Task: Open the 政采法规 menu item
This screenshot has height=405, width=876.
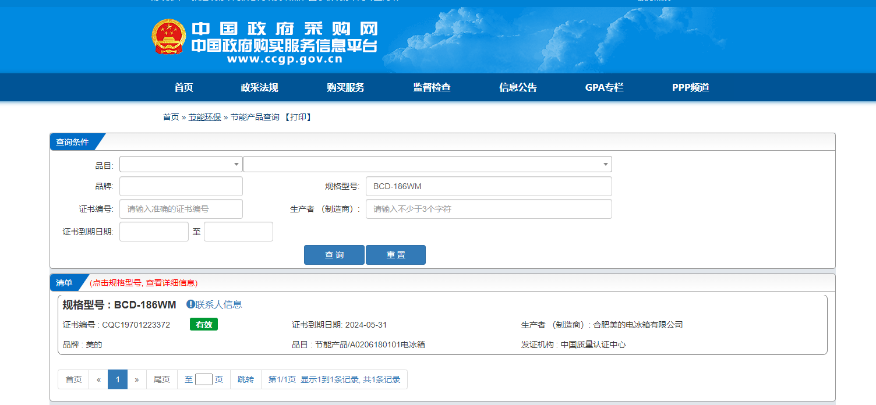Action: pyautogui.click(x=259, y=87)
